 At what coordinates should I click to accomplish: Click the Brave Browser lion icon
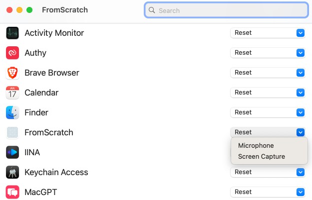coord(12,73)
